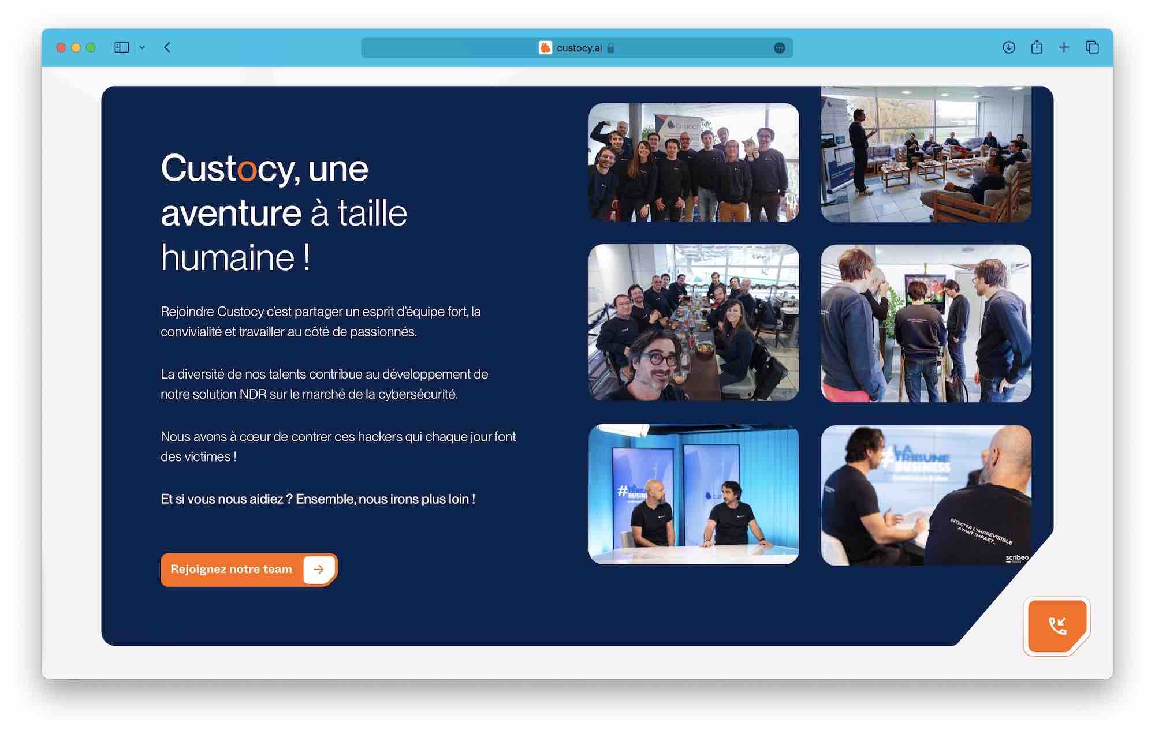Add a new tab with plus icon
Image resolution: width=1155 pixels, height=734 pixels.
pyautogui.click(x=1064, y=47)
